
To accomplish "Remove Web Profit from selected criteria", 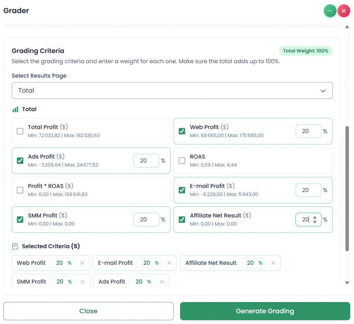I will (x=82, y=263).
